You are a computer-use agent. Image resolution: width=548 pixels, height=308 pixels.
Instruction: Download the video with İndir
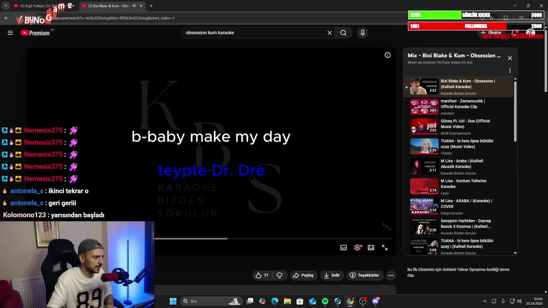pyautogui.click(x=332, y=275)
